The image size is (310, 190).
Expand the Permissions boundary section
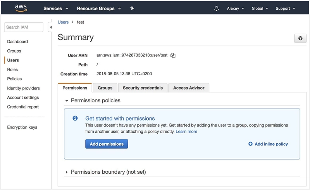pos(67,172)
